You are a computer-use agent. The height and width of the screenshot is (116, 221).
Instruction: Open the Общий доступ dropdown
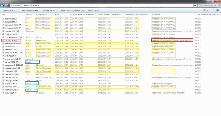click(50, 10)
